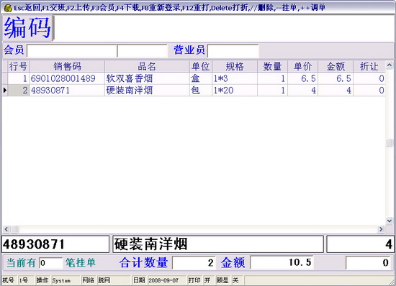Click the 规格 column header

[x=235, y=66]
